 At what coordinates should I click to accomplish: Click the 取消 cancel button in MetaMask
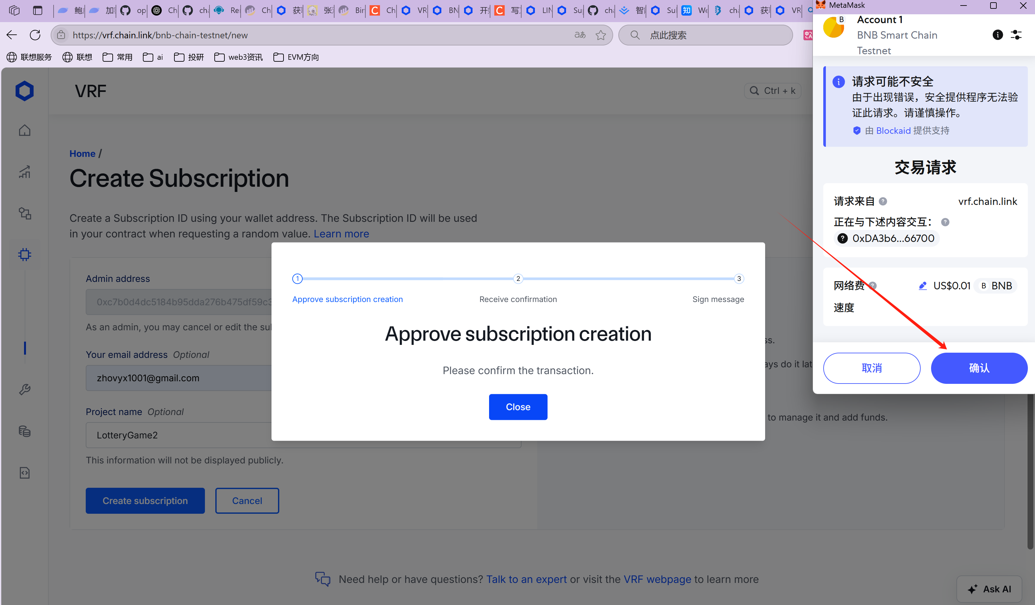[872, 368]
